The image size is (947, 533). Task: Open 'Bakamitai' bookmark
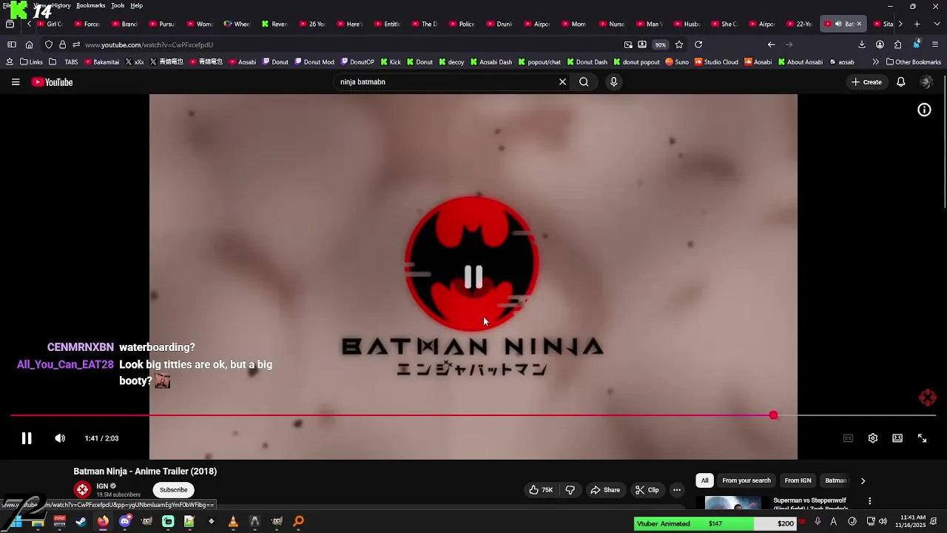(x=102, y=62)
